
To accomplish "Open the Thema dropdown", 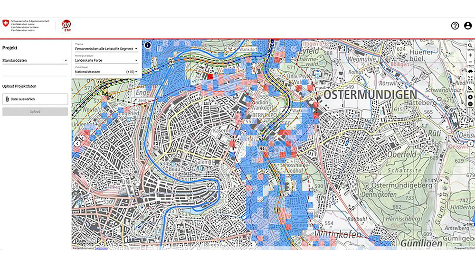I will tap(106, 48).
